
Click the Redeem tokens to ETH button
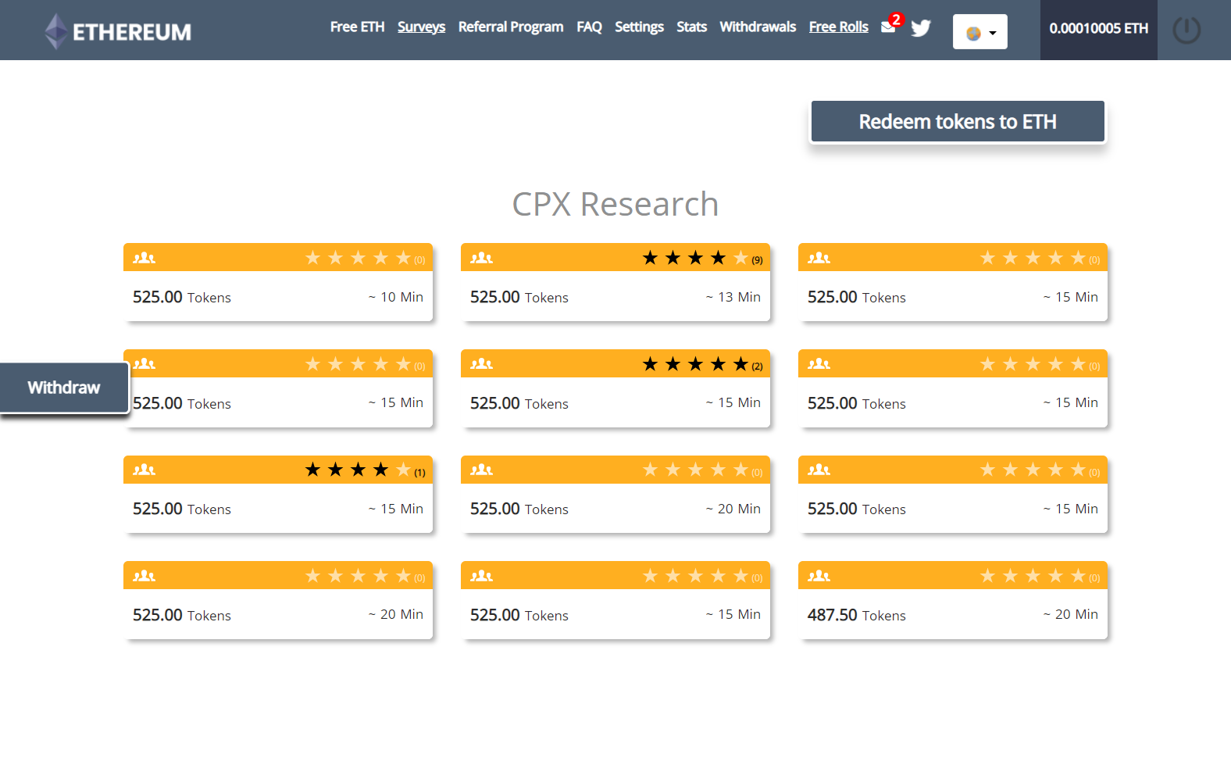958,121
